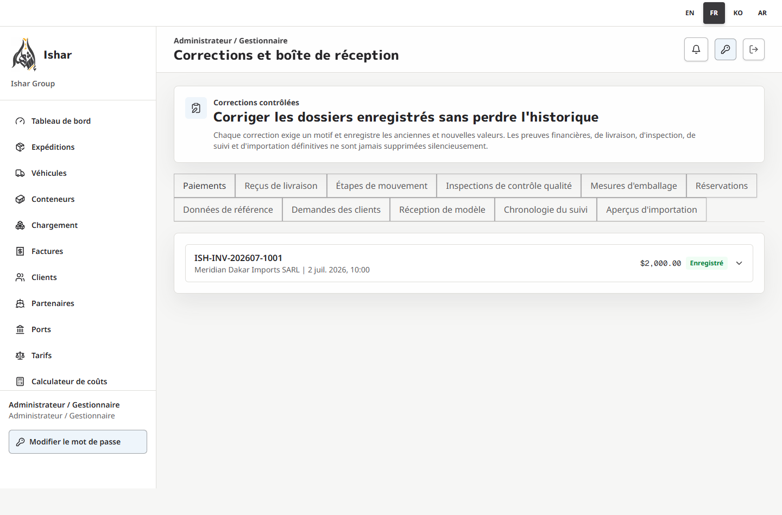This screenshot has height=515, width=782.
Task: Click the Tarifs scales icon
Action: click(20, 355)
